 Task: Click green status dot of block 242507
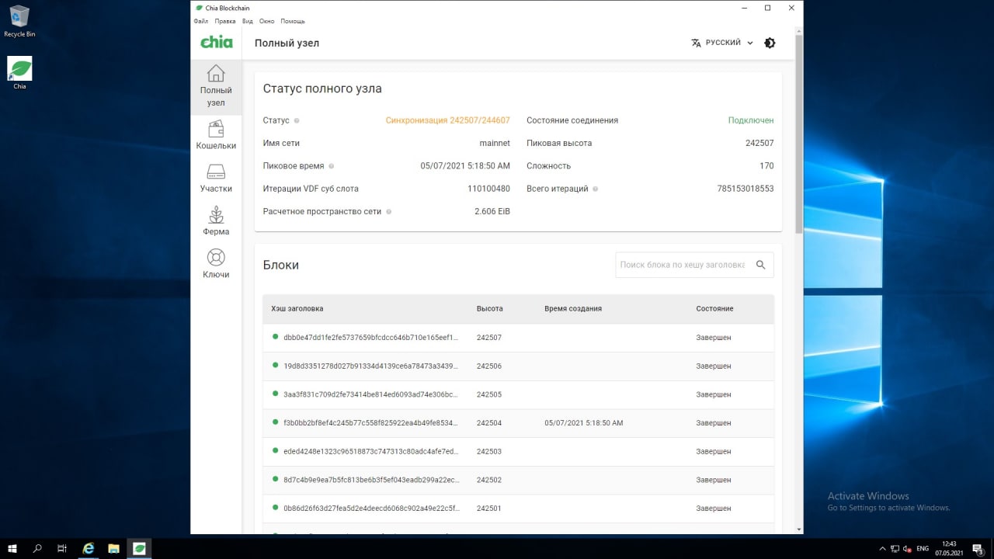(x=275, y=337)
